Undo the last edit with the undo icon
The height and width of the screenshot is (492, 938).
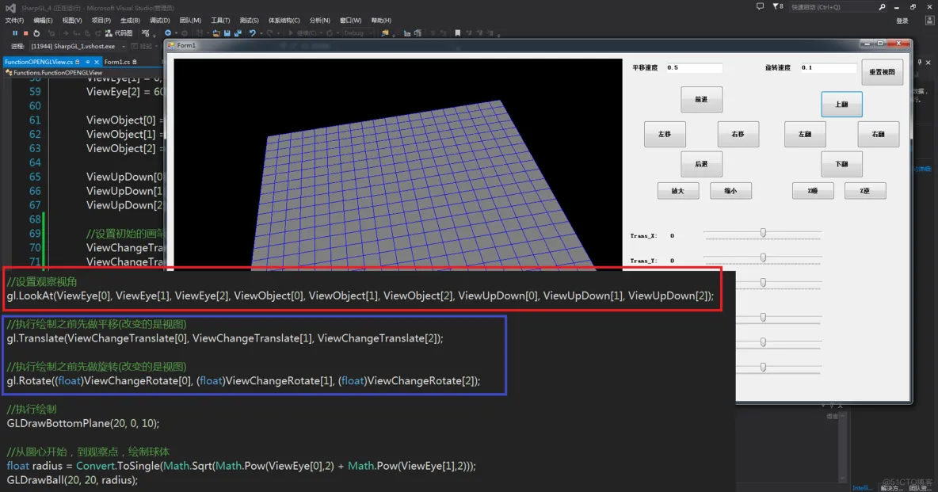pos(253,33)
